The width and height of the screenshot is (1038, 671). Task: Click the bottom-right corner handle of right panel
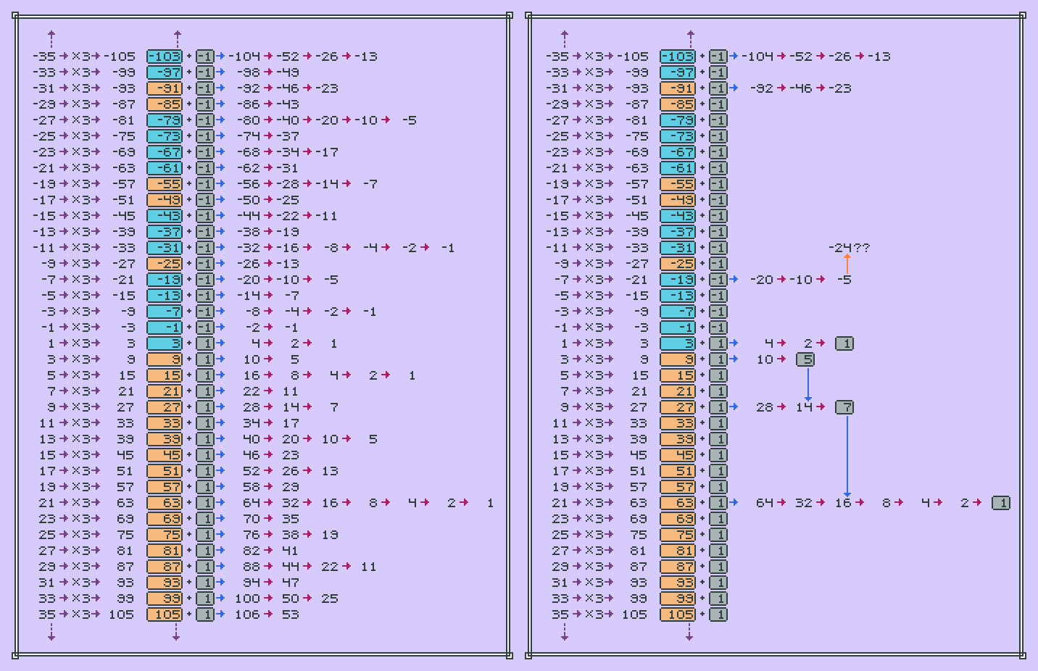point(1023,656)
